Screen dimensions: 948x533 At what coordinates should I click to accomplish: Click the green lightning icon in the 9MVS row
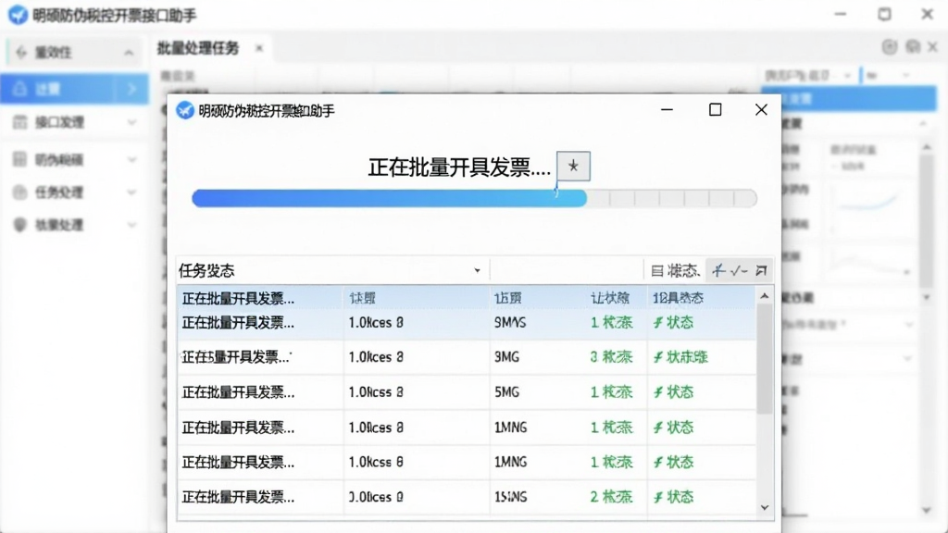(x=658, y=323)
